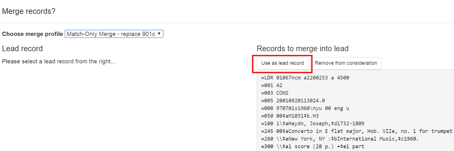Click the =001 control number line
The width and height of the screenshot is (454, 151).
point(272,85)
